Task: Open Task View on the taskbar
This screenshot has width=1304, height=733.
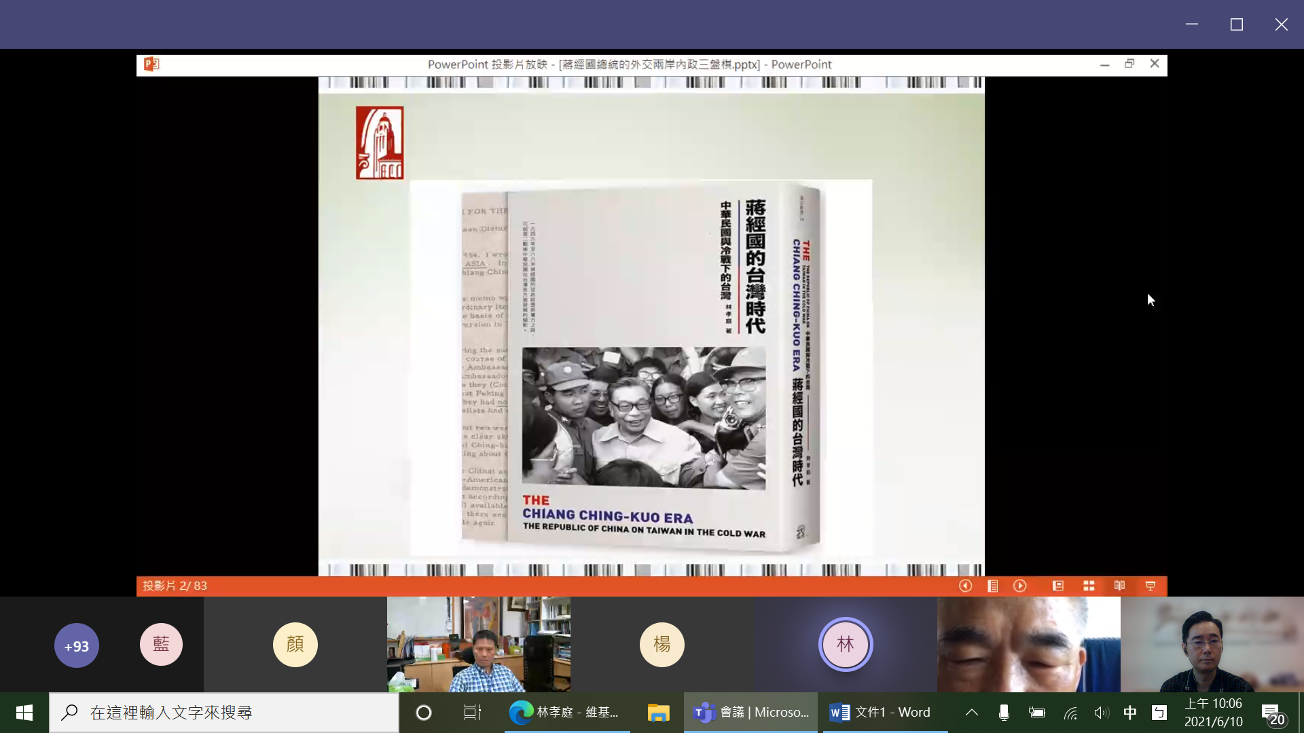Action: [473, 713]
